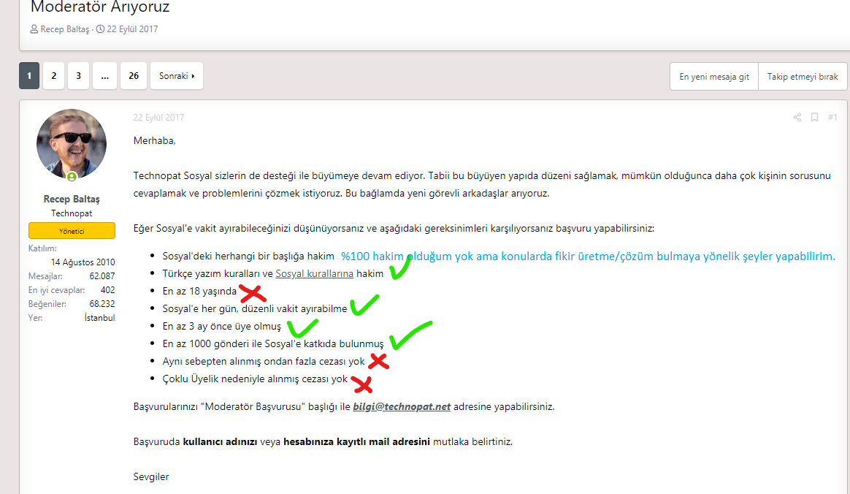The height and width of the screenshot is (494, 850).
Task: Click the thread title Moderatör Arıyoruz
Action: (100, 7)
